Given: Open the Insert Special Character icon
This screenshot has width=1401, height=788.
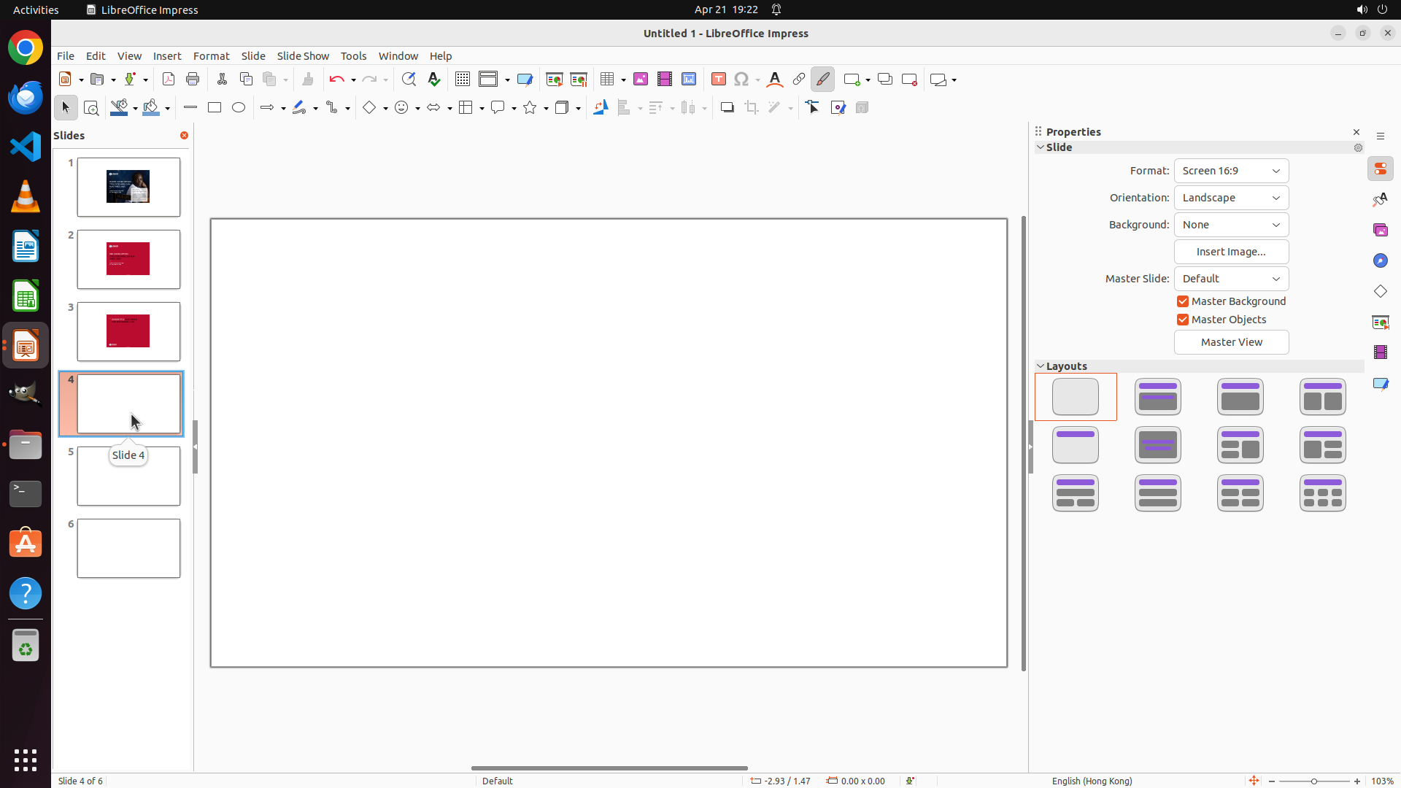Looking at the screenshot, I should (741, 80).
